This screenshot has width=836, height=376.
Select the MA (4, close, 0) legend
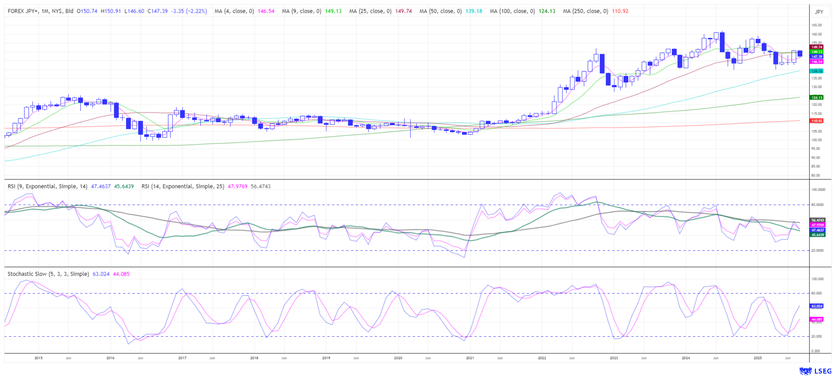point(234,11)
